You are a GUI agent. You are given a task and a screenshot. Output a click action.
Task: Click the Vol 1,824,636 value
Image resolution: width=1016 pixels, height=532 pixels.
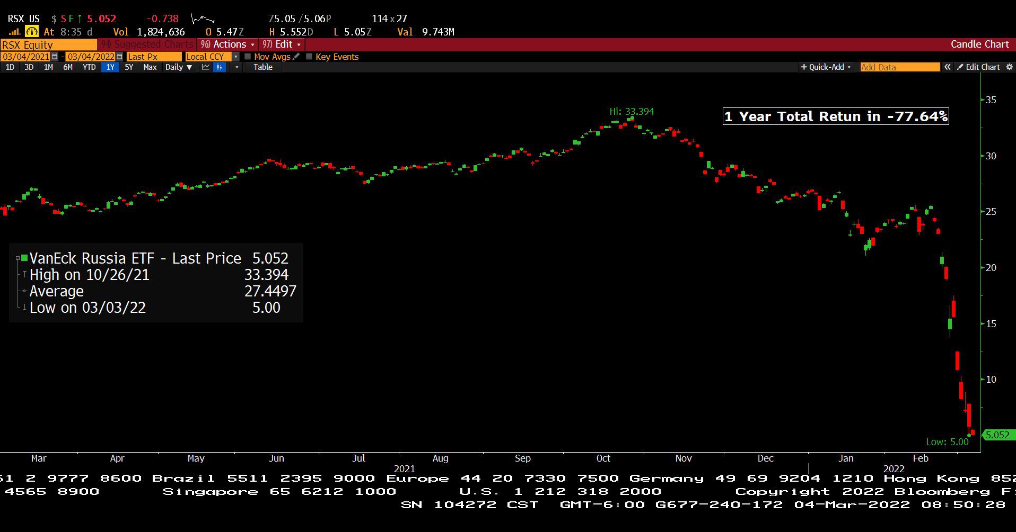click(x=161, y=32)
